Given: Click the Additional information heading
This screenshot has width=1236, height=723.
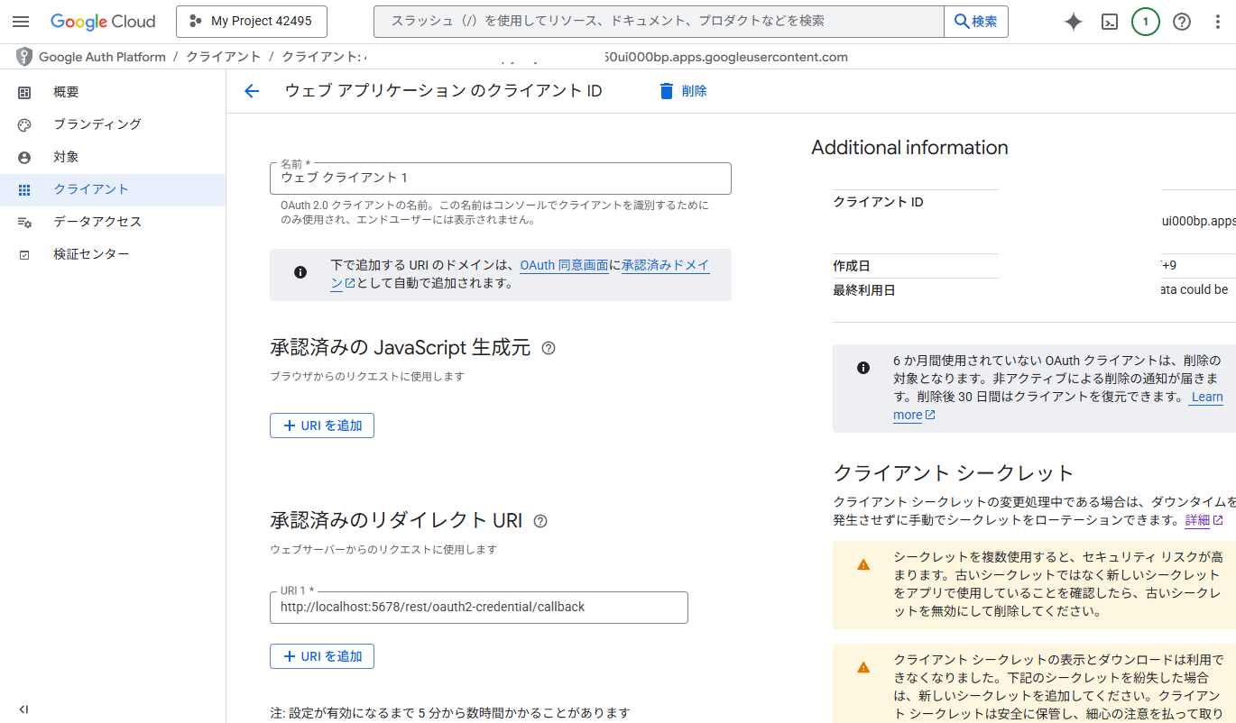Looking at the screenshot, I should coord(909,148).
